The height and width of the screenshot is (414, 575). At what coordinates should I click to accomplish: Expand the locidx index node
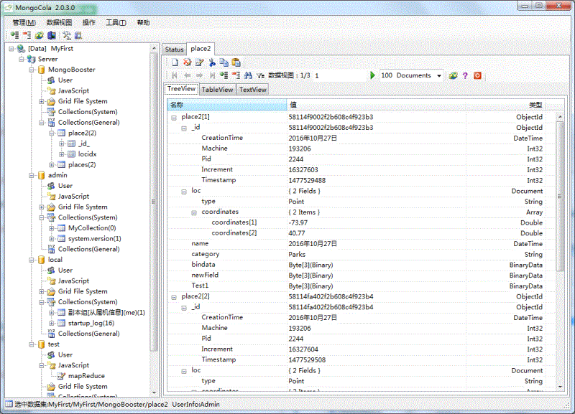click(62, 154)
